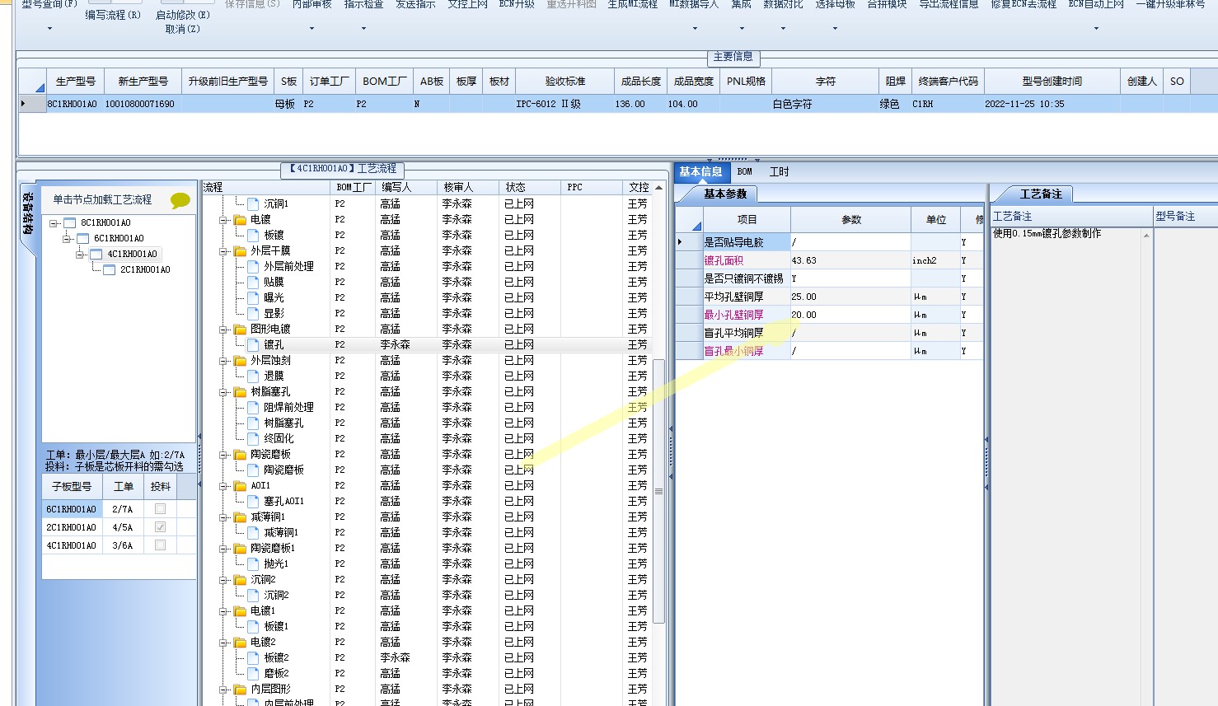The width and height of the screenshot is (1218, 706).
Task: Click the folder icon next to 电镀2
Action: (240, 642)
